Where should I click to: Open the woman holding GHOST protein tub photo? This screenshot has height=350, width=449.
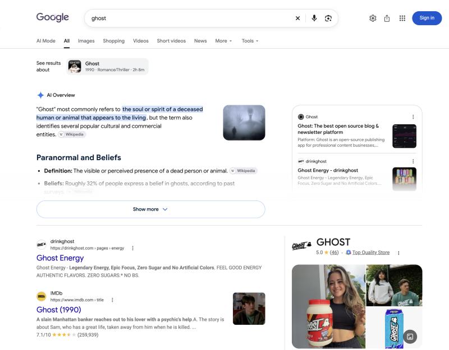pyautogui.click(x=328, y=306)
